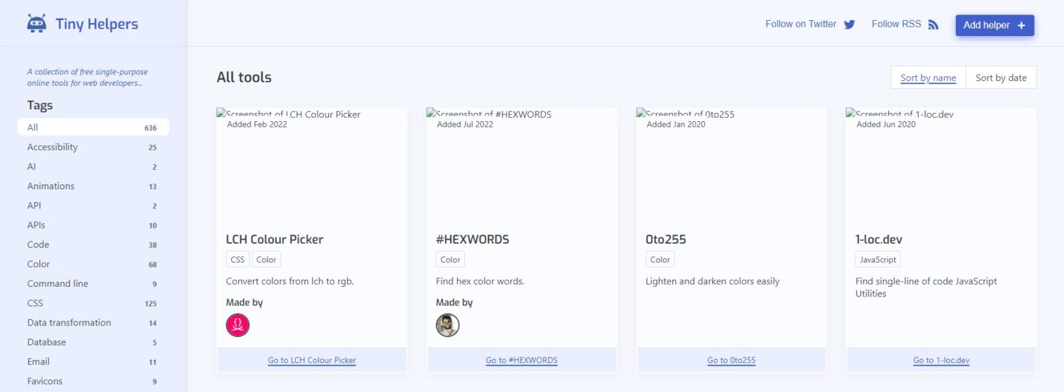The image size is (1064, 392).
Task: Select the Data transformation tag
Action: (69, 322)
